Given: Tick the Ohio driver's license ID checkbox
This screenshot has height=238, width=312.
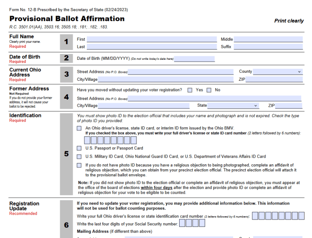Looking at the screenshot, I should [x=79, y=128].
